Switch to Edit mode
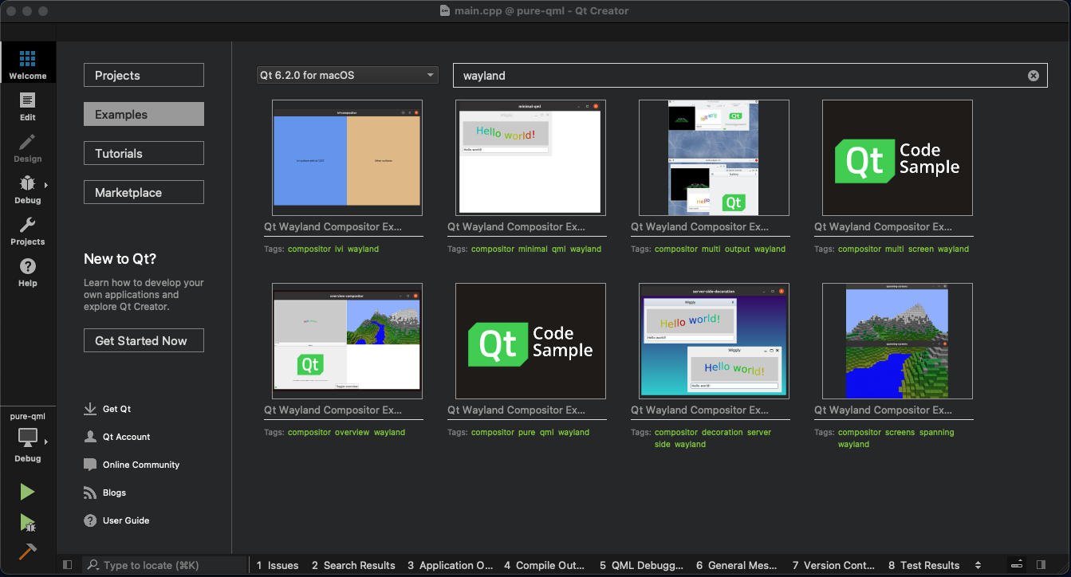This screenshot has width=1071, height=577. 28,107
